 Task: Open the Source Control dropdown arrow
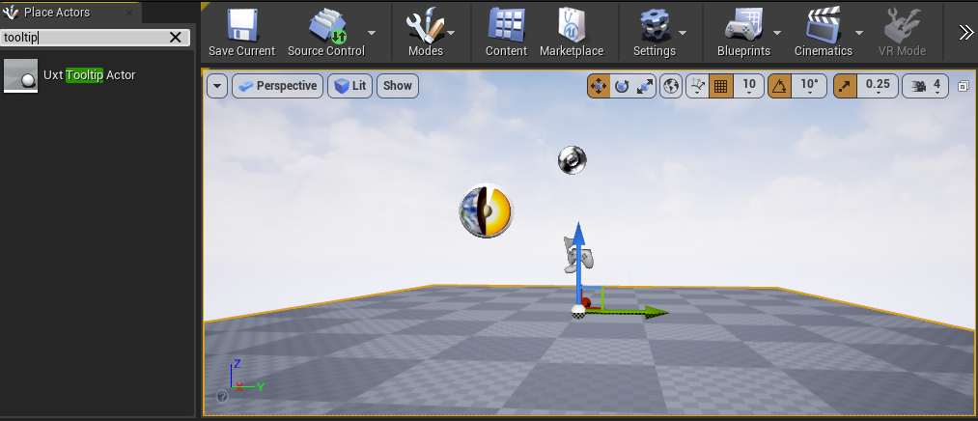[372, 31]
